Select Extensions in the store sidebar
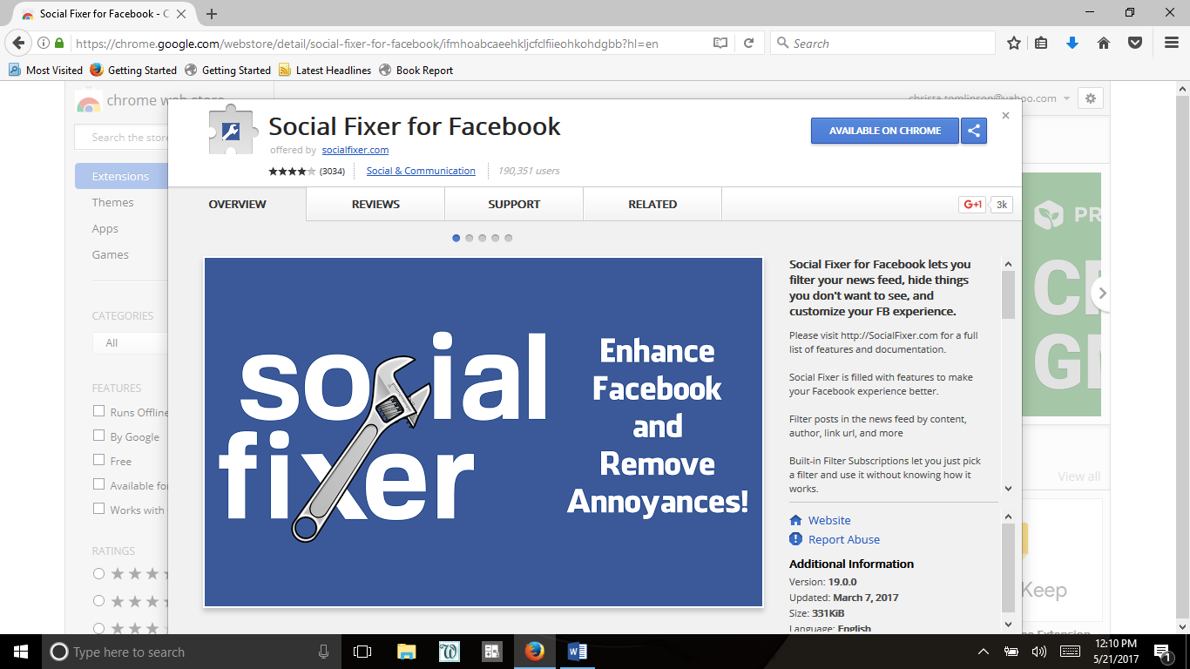Viewport: 1190px width, 669px height. 121,176
